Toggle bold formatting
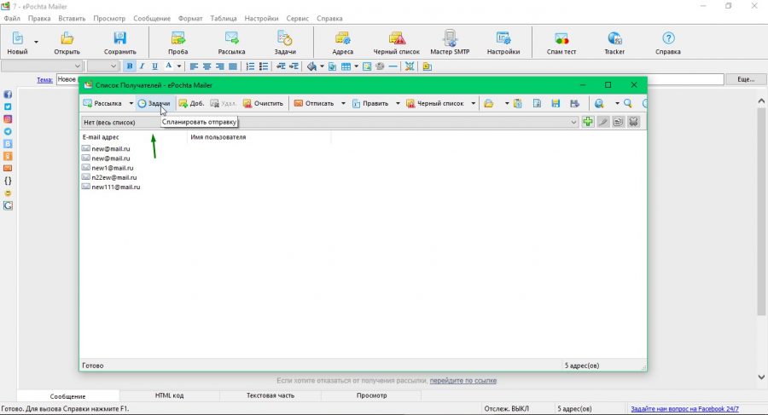Image resolution: width=768 pixels, height=415 pixels. click(130, 66)
